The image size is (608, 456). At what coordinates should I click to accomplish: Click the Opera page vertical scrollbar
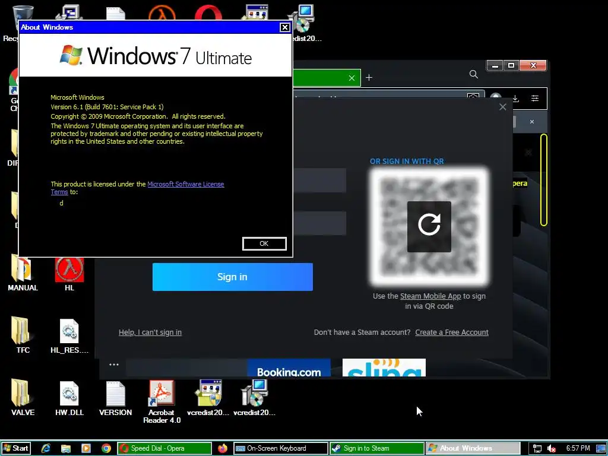coord(544,179)
